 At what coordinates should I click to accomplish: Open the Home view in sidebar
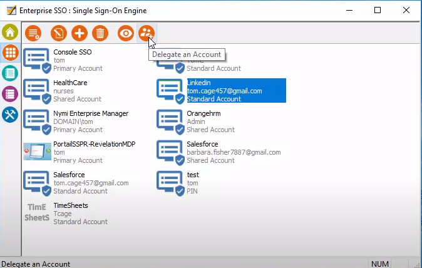click(x=10, y=32)
